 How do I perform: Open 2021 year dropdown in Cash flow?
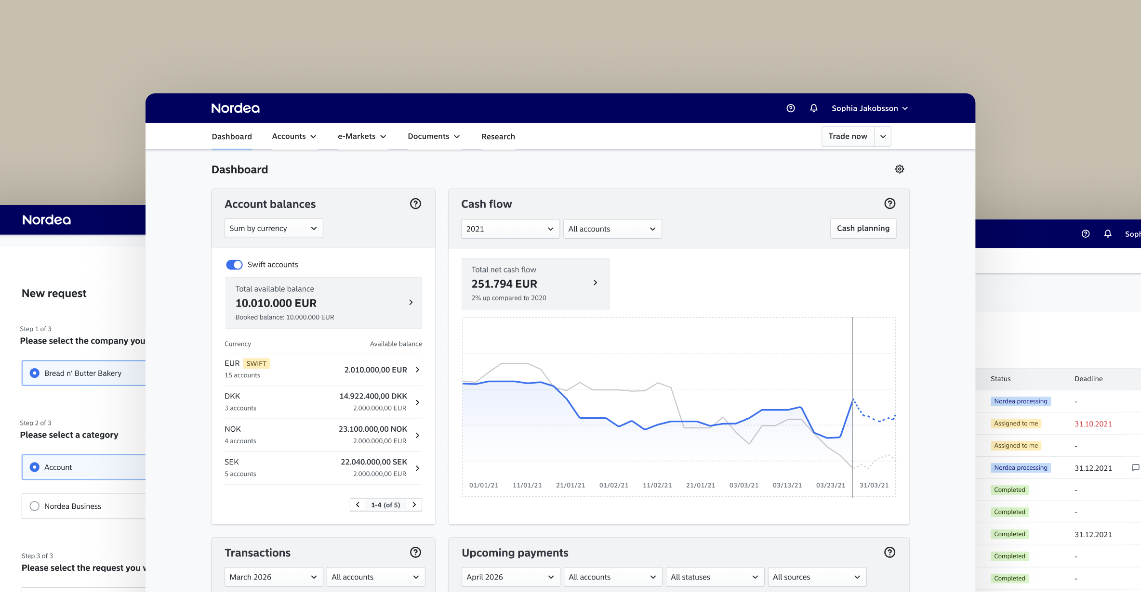pyautogui.click(x=510, y=229)
